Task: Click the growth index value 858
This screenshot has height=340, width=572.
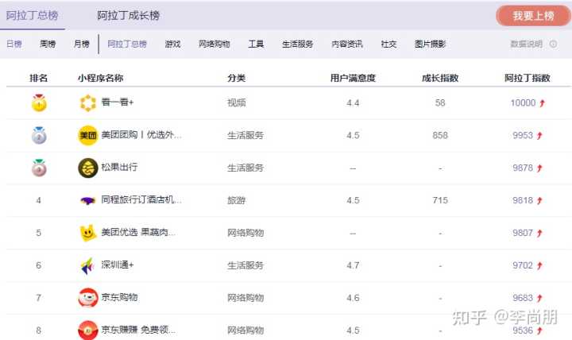Action: click(x=440, y=135)
